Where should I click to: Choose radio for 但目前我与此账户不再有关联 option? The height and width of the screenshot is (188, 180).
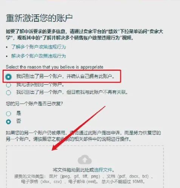[9, 93]
